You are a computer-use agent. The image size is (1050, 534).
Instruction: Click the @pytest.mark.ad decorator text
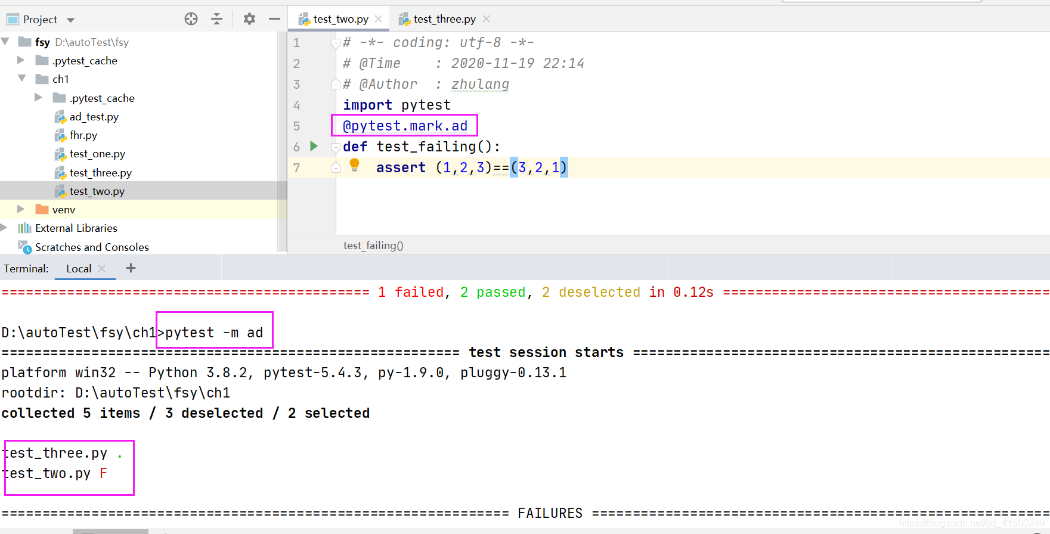[x=405, y=126]
